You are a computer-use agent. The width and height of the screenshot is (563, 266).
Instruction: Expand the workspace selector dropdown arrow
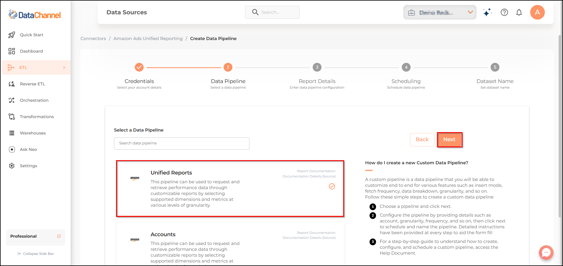pos(470,12)
